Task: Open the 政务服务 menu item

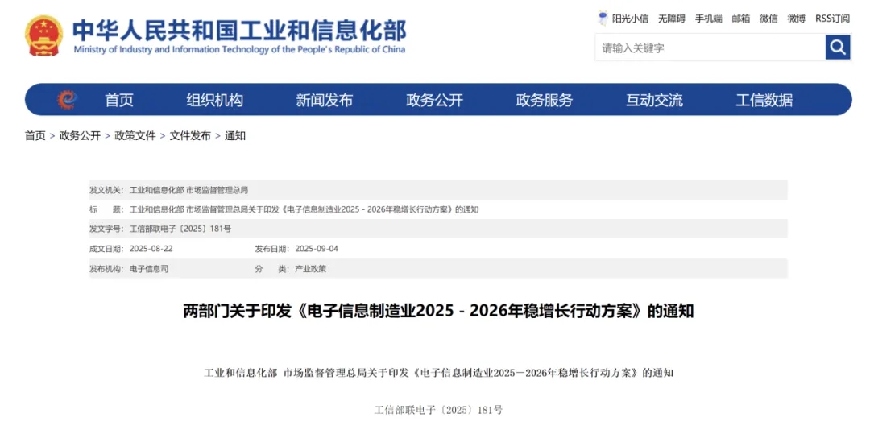Action: [x=544, y=100]
